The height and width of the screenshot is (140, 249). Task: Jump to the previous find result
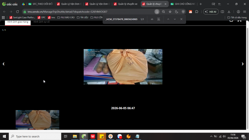pos(168,19)
